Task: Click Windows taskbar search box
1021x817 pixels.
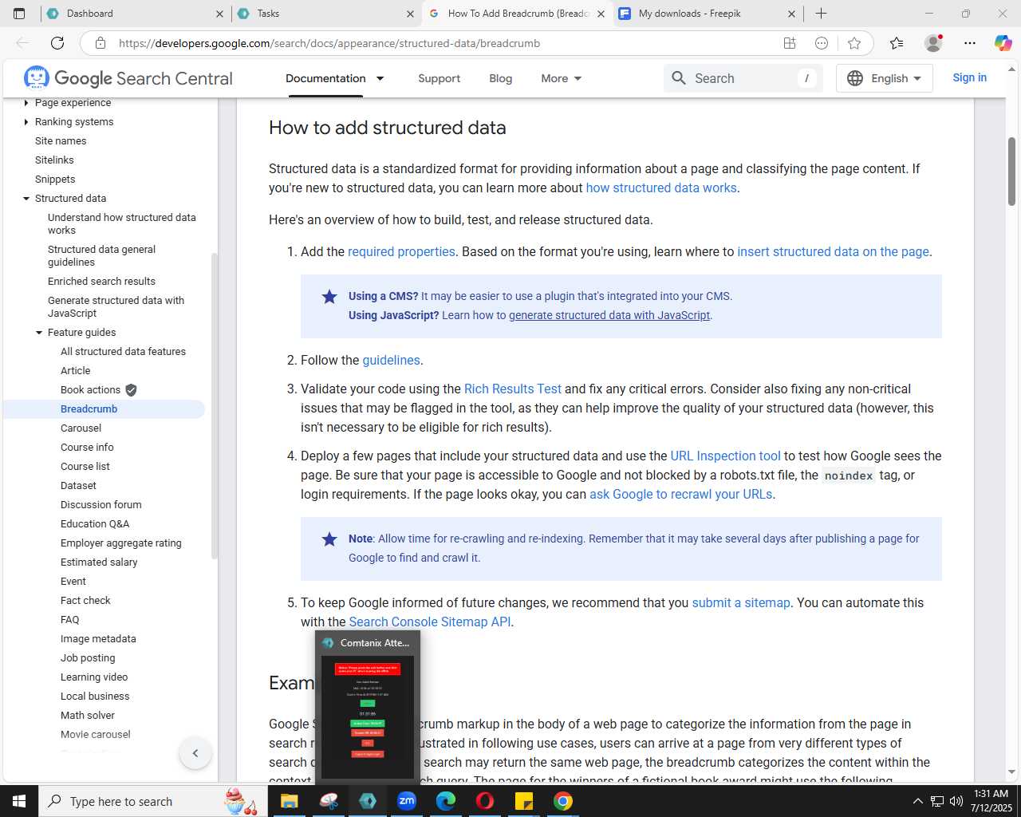Action: 153,801
